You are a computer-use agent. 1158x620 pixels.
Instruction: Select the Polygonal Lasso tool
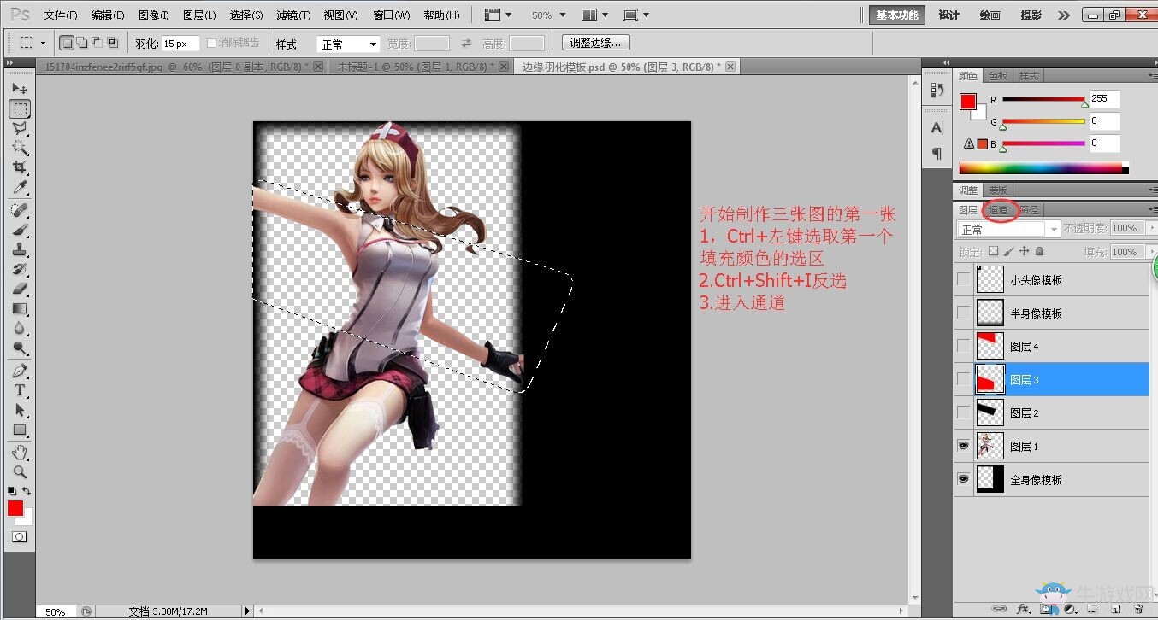20,128
